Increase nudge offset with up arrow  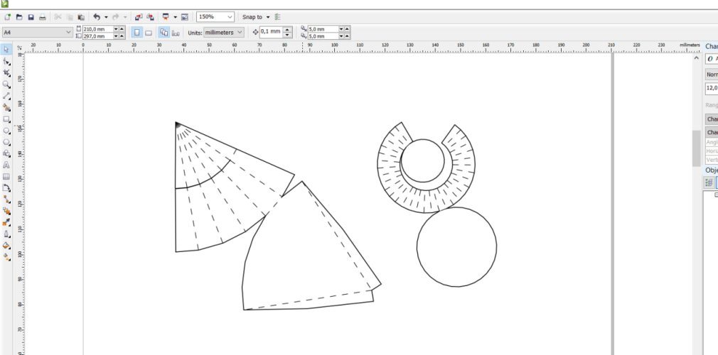click(288, 30)
